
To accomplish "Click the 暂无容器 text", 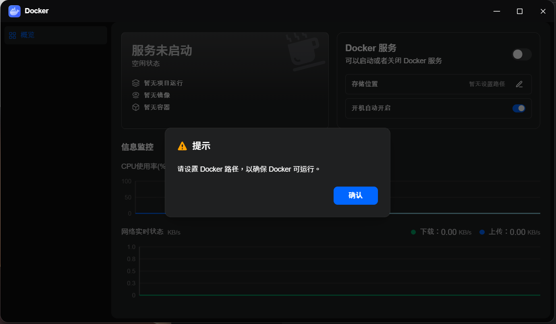I will click(x=157, y=107).
